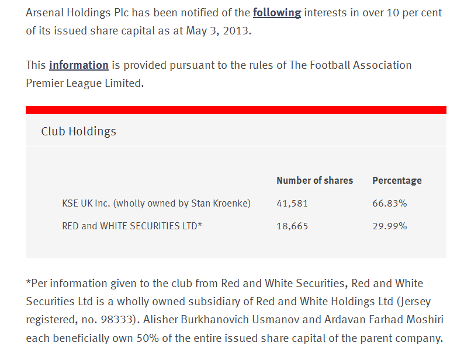Screen dimensions: 464x360
Task: Click the underlined "information" link
Action: tap(78, 65)
